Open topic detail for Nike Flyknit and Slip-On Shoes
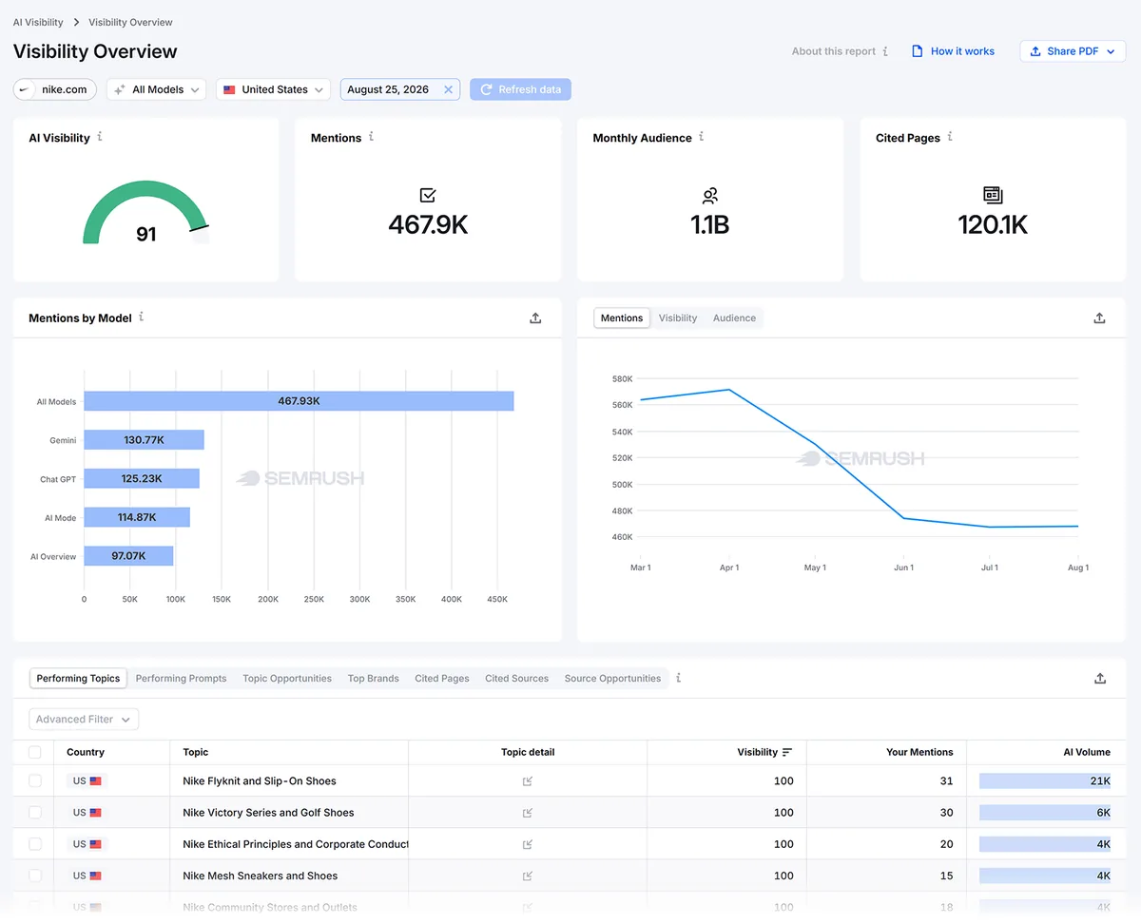 tap(528, 781)
